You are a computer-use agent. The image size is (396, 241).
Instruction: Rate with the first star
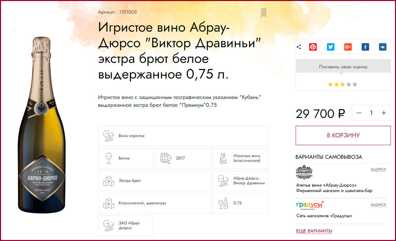click(x=330, y=85)
